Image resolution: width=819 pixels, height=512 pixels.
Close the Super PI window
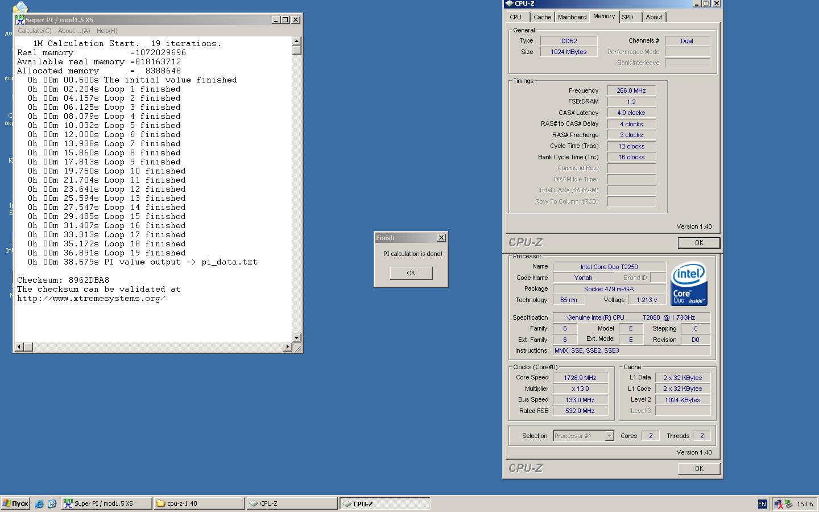tap(296, 19)
